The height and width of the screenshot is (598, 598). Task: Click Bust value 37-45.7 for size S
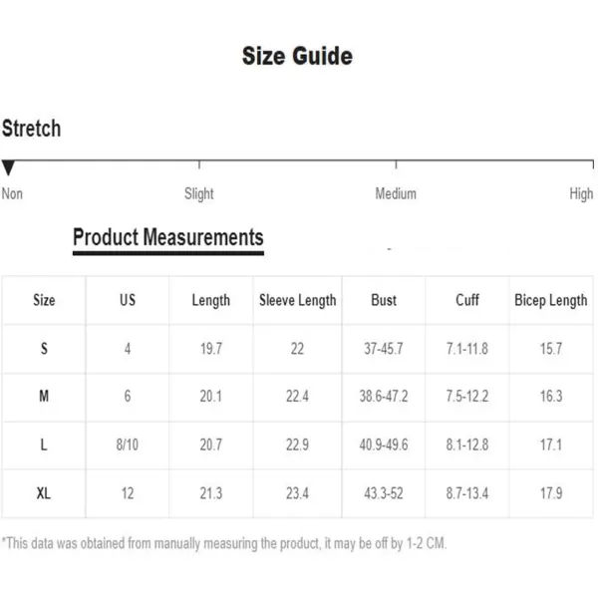[x=384, y=349]
